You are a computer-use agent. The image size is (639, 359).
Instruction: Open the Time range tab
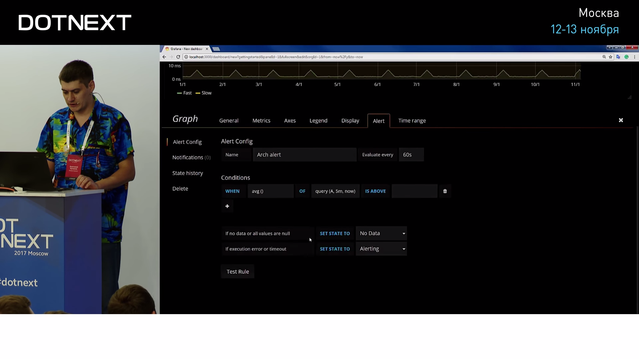[x=412, y=121]
